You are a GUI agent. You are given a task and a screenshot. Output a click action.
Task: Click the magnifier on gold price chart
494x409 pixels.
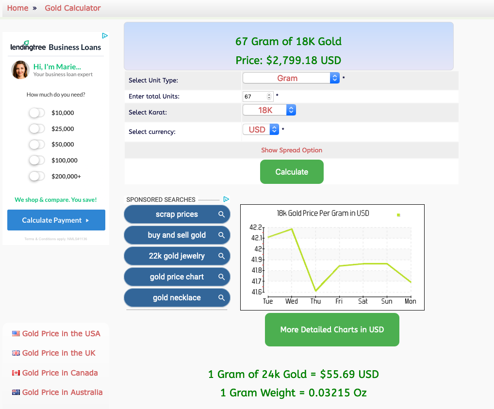222,277
